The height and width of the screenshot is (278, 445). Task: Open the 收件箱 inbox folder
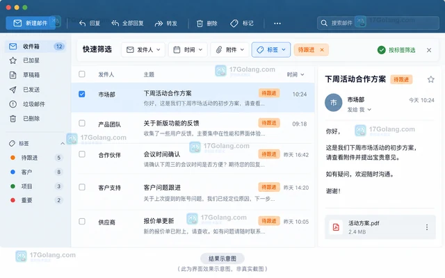pyautogui.click(x=35, y=47)
